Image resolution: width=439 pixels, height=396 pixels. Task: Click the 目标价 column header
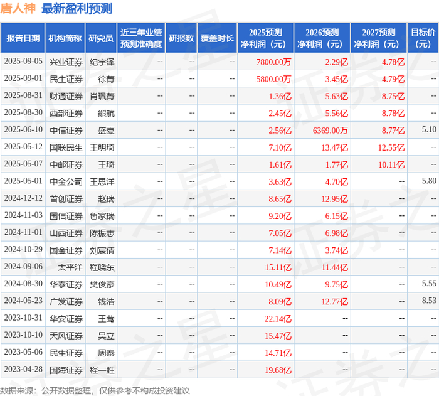click(423, 38)
